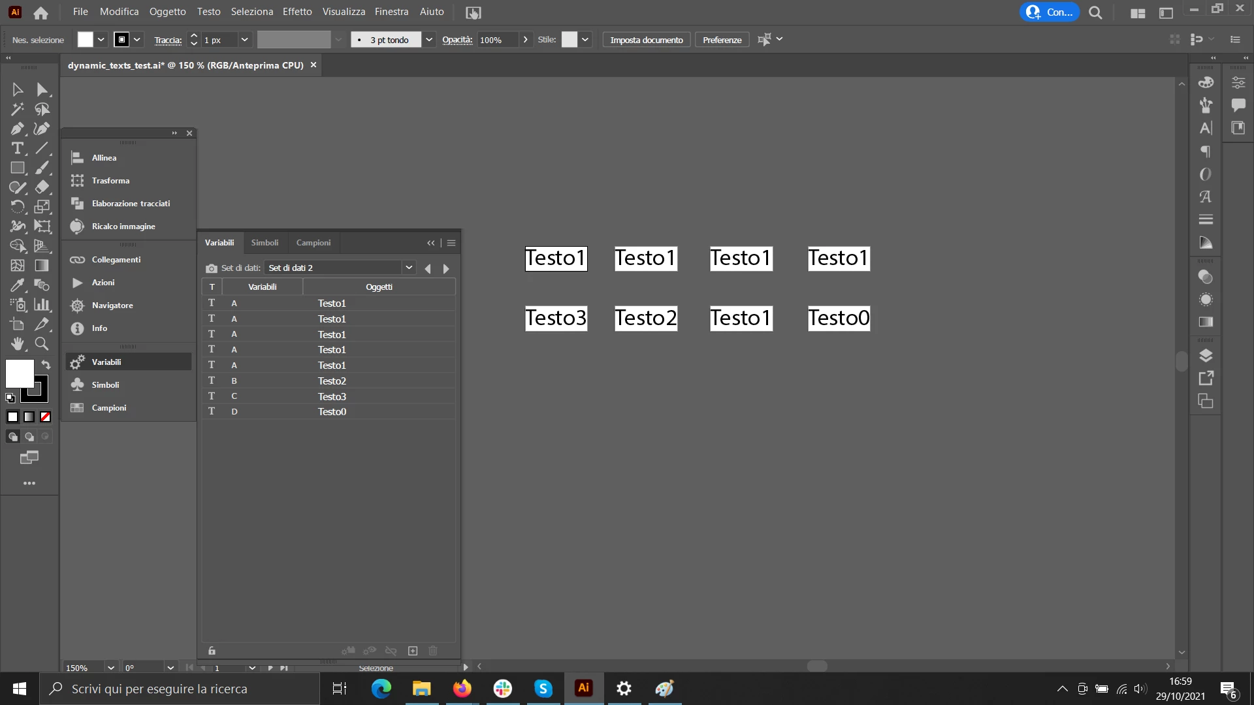Swap fill and stroke colors
This screenshot has height=705, width=1254.
coord(46,364)
